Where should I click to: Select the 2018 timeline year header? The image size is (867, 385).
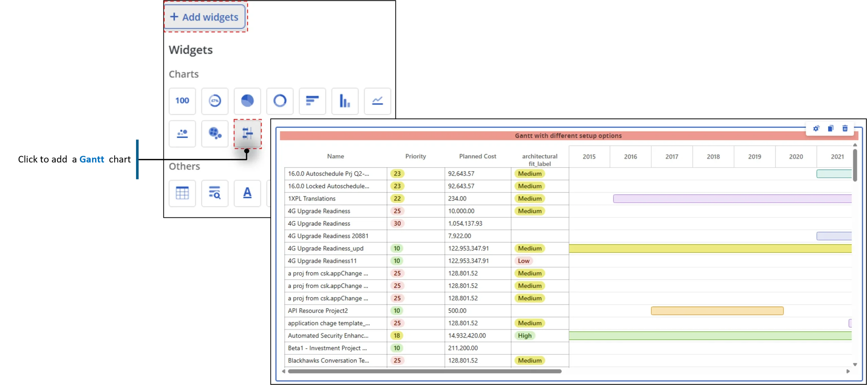(x=713, y=156)
